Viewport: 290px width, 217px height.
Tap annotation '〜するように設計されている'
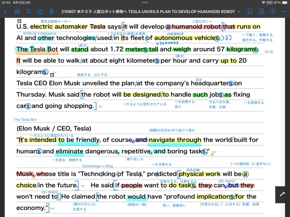coord(144,104)
